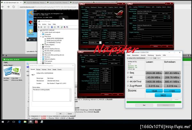The height and width of the screenshot is (130, 192).
Task: Reload the overclockzone page
Action: (14, 7)
